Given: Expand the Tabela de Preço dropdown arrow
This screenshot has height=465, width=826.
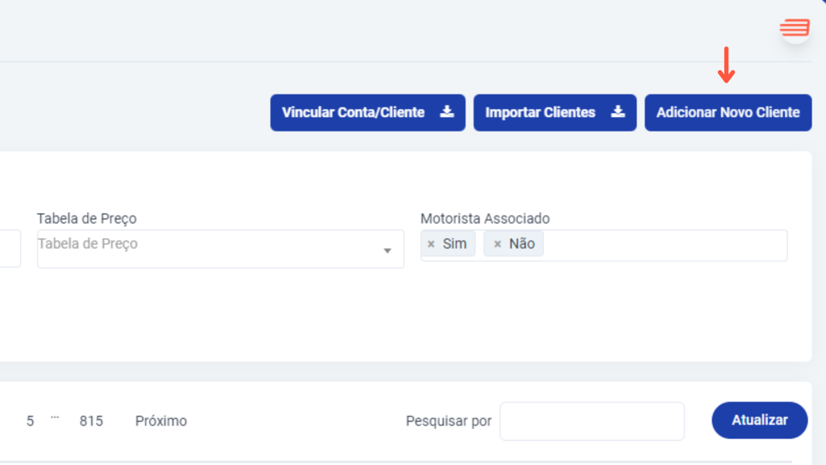Looking at the screenshot, I should [x=387, y=250].
